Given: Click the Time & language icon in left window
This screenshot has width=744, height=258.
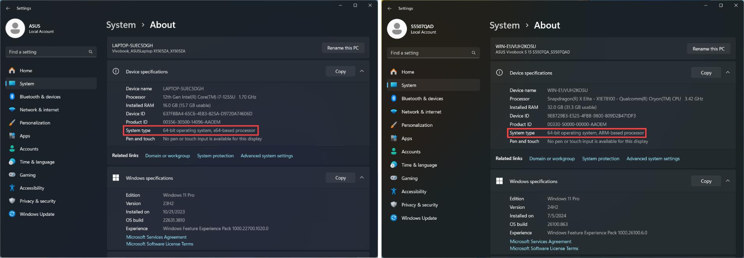Looking at the screenshot, I should click(12, 162).
